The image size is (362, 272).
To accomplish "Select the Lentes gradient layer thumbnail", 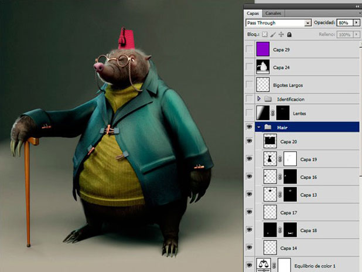I will coord(263,113).
